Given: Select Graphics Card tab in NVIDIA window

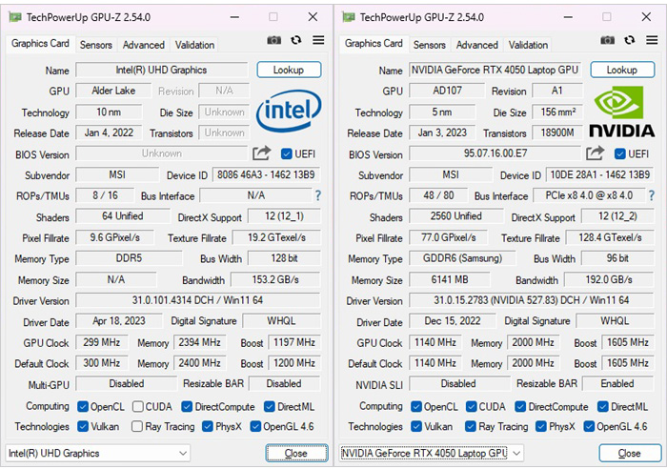Looking at the screenshot, I should coord(374,44).
